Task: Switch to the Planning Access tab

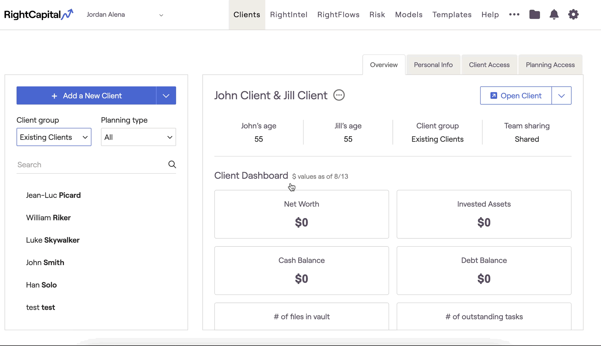Action: (550, 65)
